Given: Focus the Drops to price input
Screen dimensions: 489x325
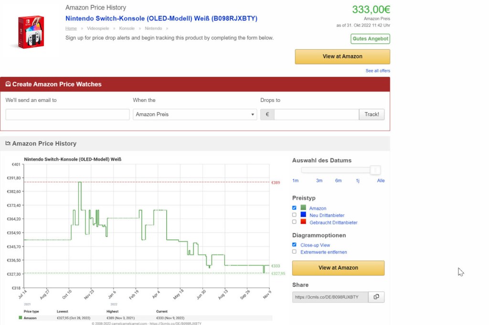Looking at the screenshot, I should point(317,114).
